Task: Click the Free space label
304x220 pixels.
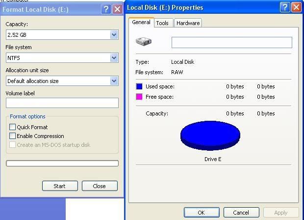Action: tap(159, 97)
